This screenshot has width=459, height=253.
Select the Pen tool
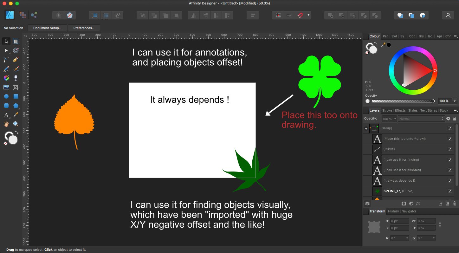pos(16,60)
